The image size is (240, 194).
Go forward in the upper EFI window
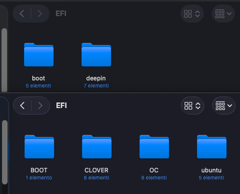tap(40, 14)
